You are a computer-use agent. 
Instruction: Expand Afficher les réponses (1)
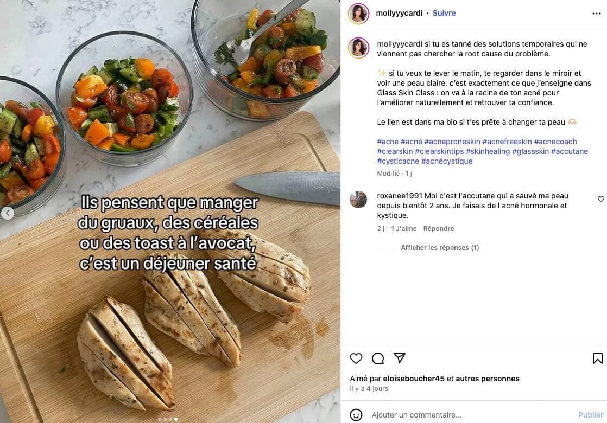[x=440, y=248]
